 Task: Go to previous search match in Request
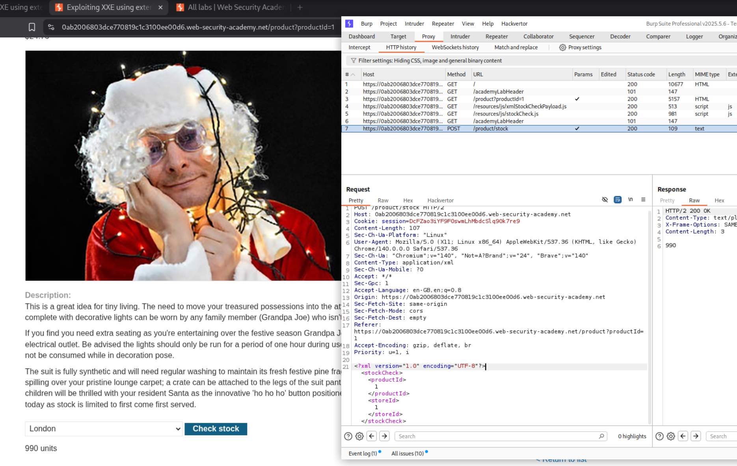coord(372,436)
